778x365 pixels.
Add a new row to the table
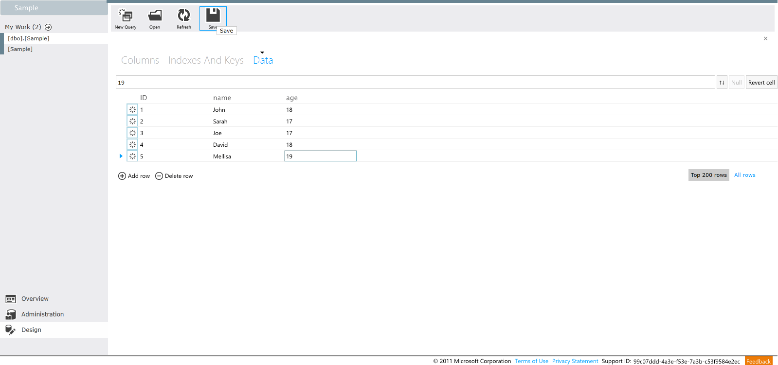click(x=134, y=176)
